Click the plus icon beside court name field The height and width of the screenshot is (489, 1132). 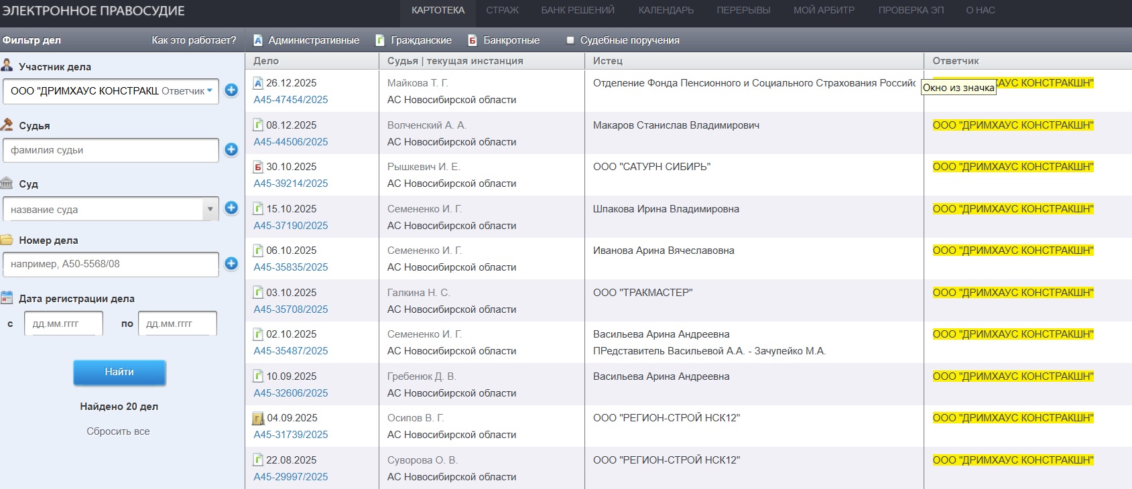click(x=231, y=208)
